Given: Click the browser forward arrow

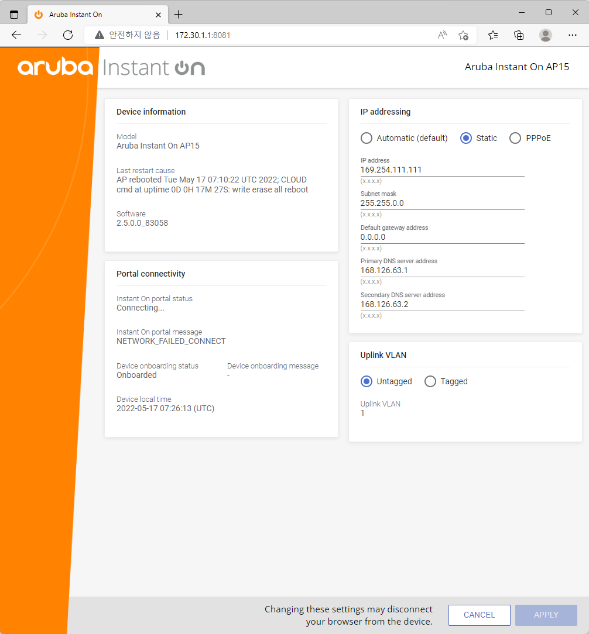Looking at the screenshot, I should tap(42, 35).
